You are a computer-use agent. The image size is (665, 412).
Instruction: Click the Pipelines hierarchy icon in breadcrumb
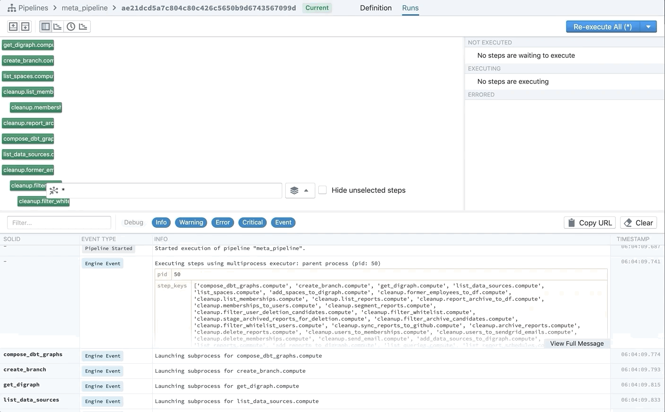tap(12, 8)
